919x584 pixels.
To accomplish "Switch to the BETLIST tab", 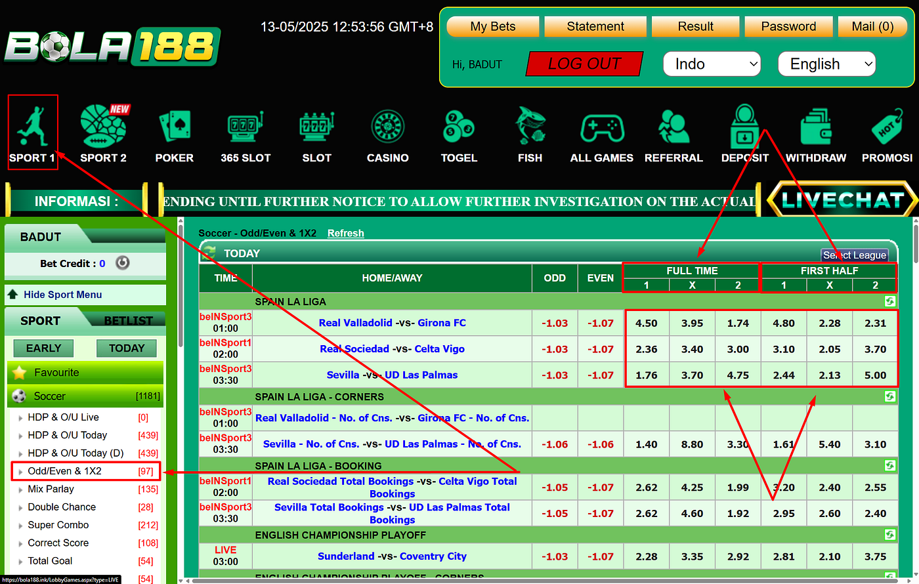I will (x=129, y=321).
